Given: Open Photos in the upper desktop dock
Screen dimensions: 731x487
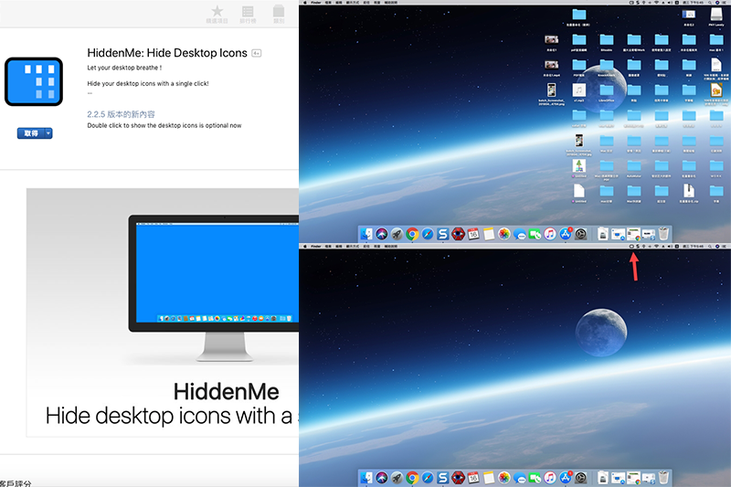Looking at the screenshot, I should coord(504,234).
